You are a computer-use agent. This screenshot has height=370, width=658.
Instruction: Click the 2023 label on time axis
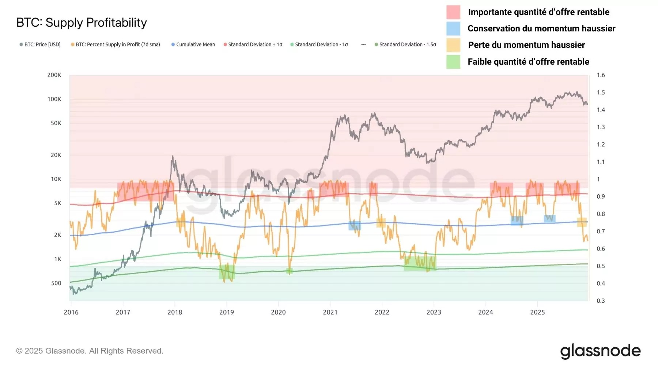(x=434, y=312)
